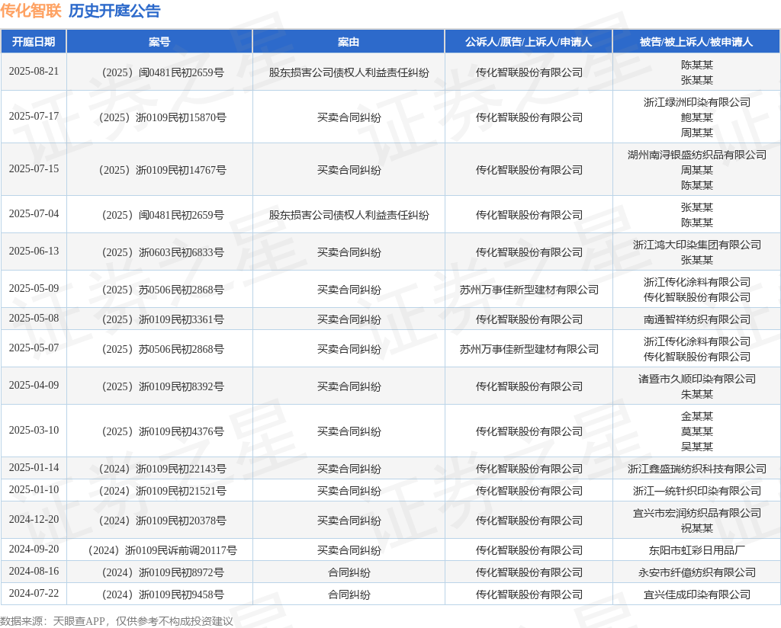This screenshot has height=628, width=781.
Task: Click defendant 祝某某
Action: tap(697, 528)
